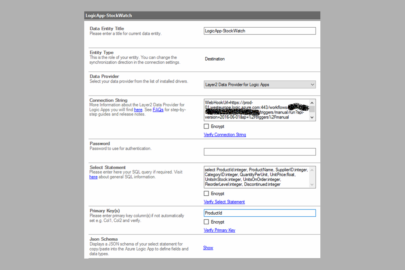Screen dimensions: 405x270
Task: Click the Data Entity Title input field
Action: pos(259,31)
